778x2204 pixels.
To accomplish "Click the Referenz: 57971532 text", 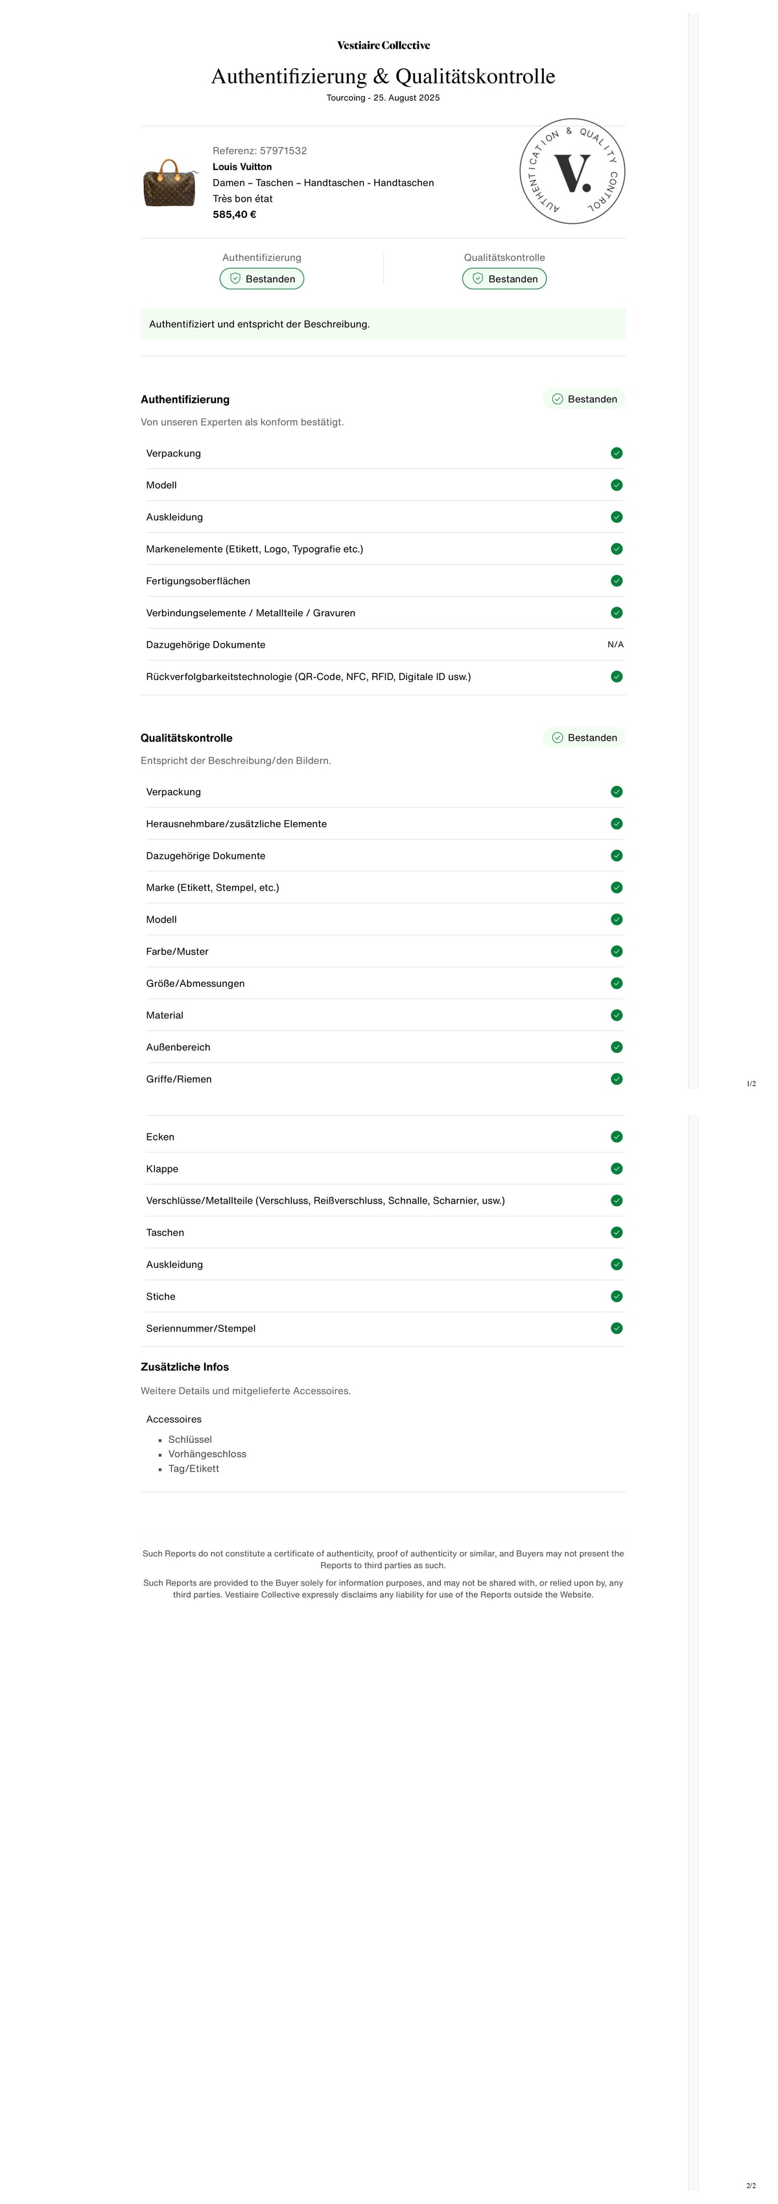I will point(260,151).
